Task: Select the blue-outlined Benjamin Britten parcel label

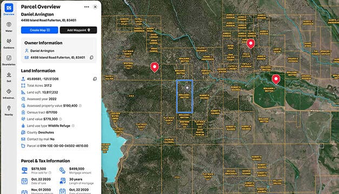Action: coord(184,96)
